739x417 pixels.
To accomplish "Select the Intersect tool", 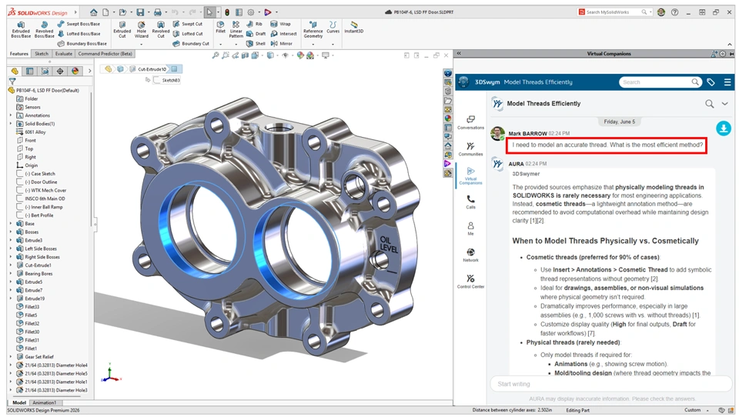I will (x=284, y=33).
